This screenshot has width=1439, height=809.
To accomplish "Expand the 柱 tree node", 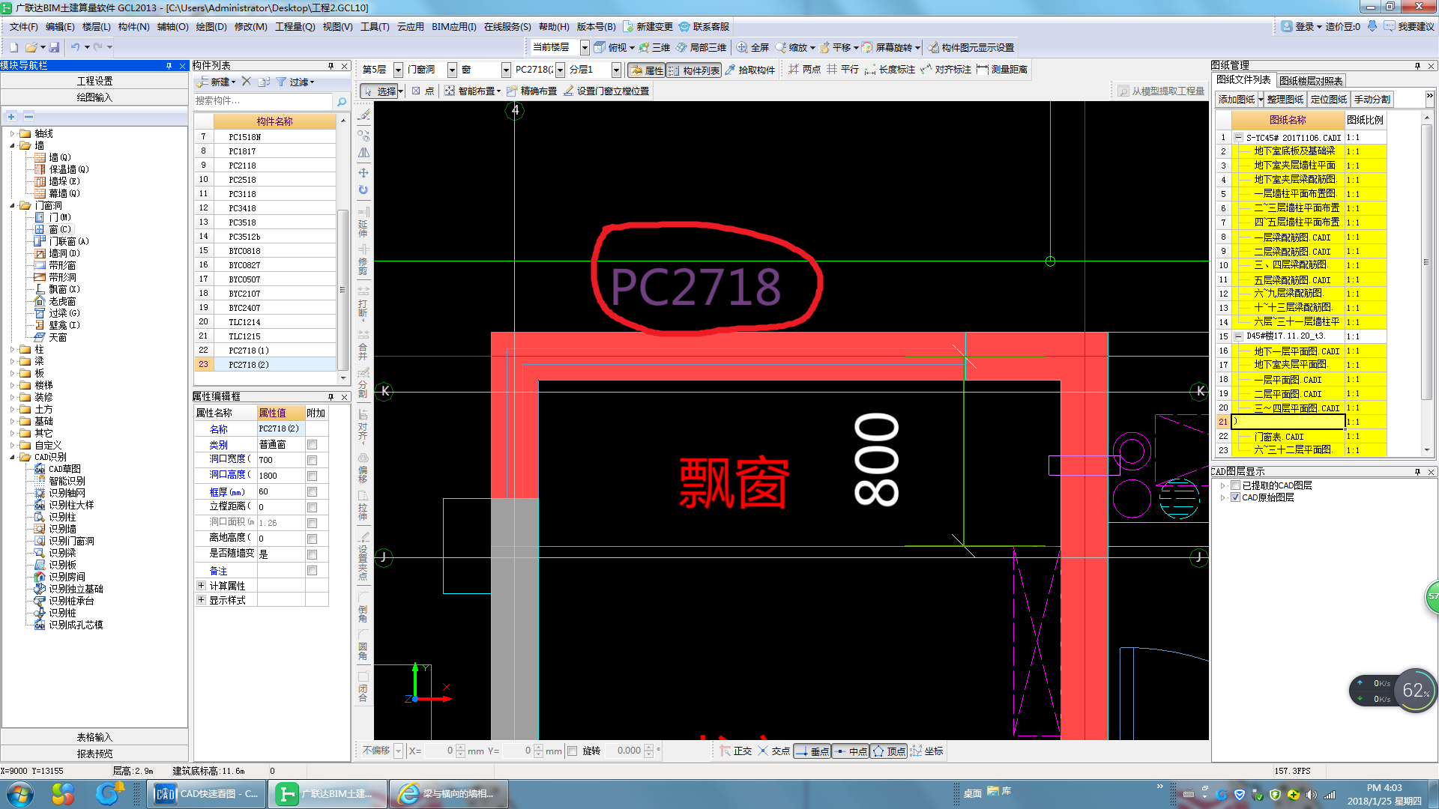I will pos(13,349).
